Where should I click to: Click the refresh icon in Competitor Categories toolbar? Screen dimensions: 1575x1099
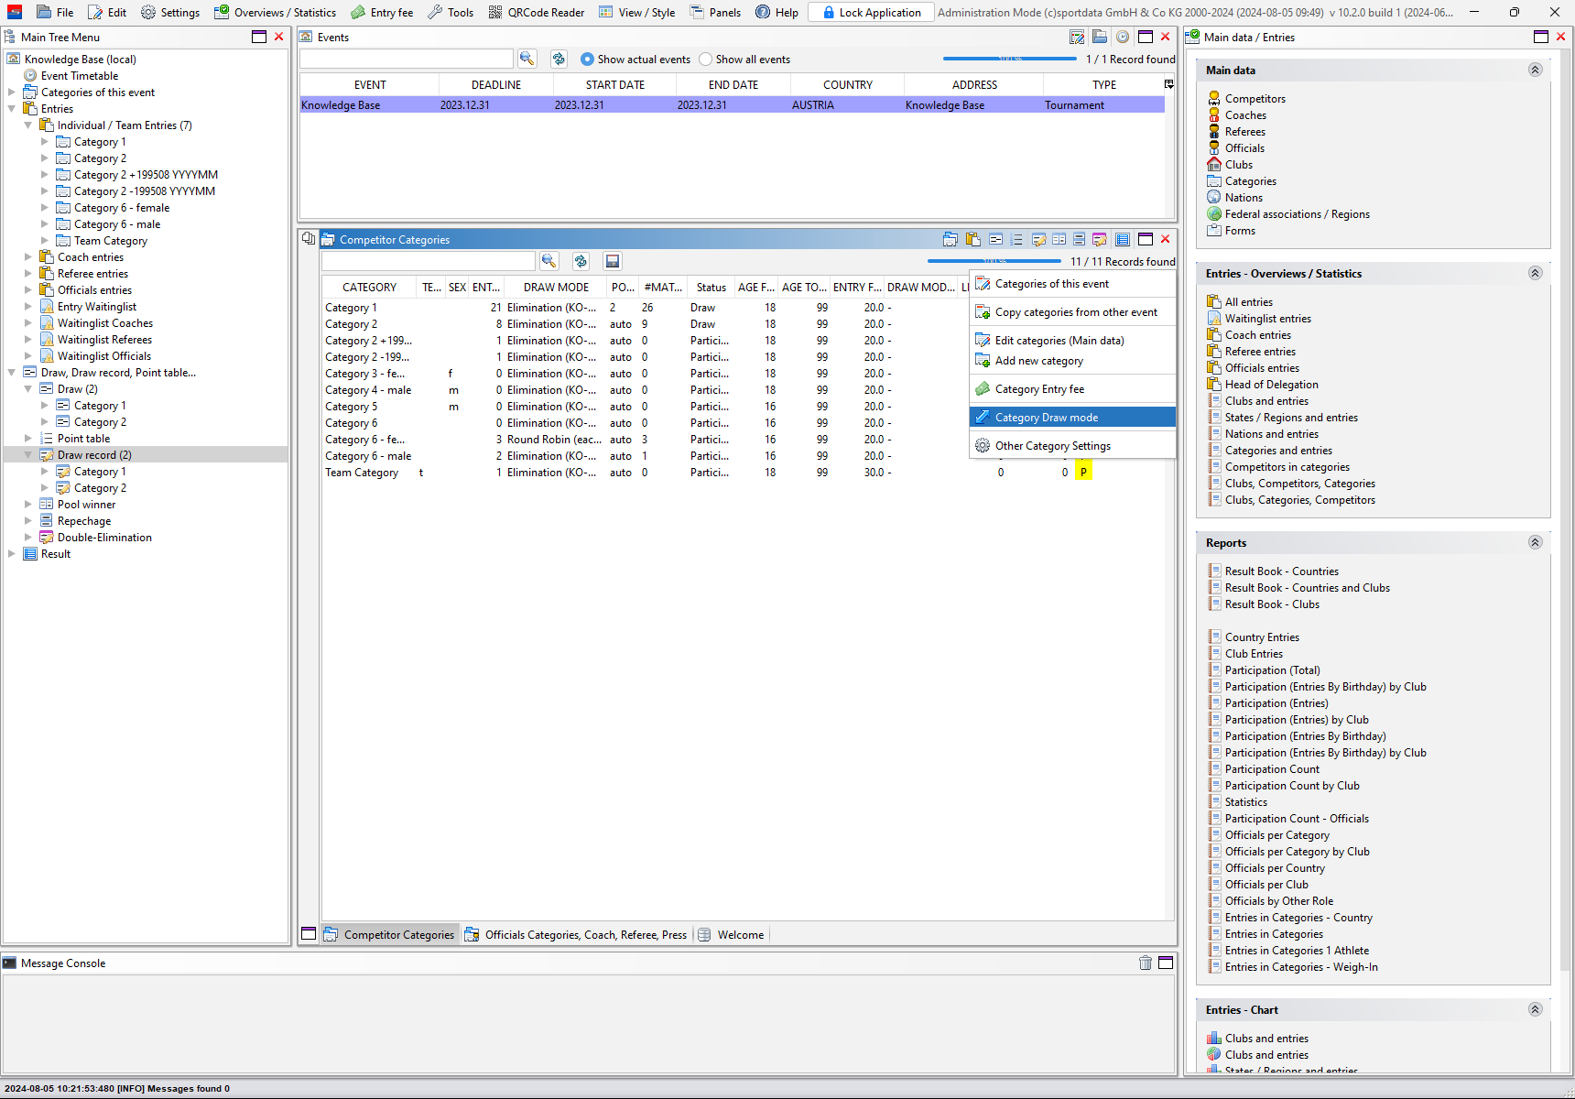581,261
